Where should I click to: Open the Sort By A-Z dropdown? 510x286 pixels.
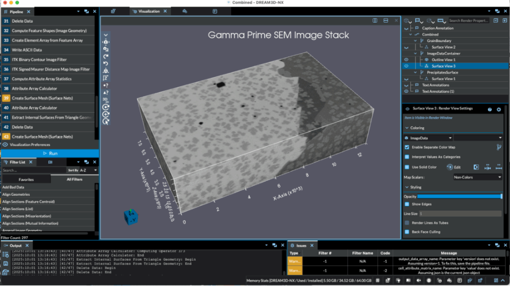pyautogui.click(x=89, y=170)
